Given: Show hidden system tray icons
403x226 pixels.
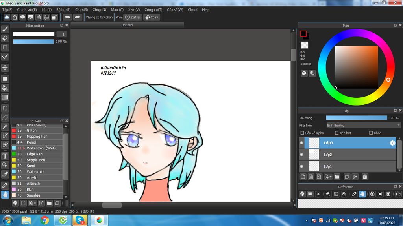Looking at the screenshot, I should [307, 221].
